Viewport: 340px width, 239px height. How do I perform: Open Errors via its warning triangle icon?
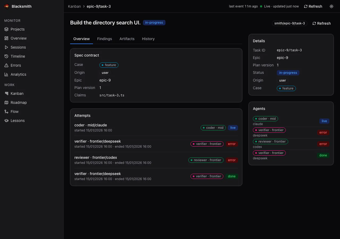pyautogui.click(x=6, y=65)
